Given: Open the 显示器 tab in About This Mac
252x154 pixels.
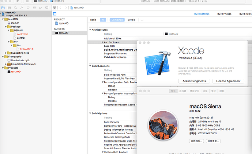Looking at the screenshot, I should pyautogui.click(x=183, y=91).
